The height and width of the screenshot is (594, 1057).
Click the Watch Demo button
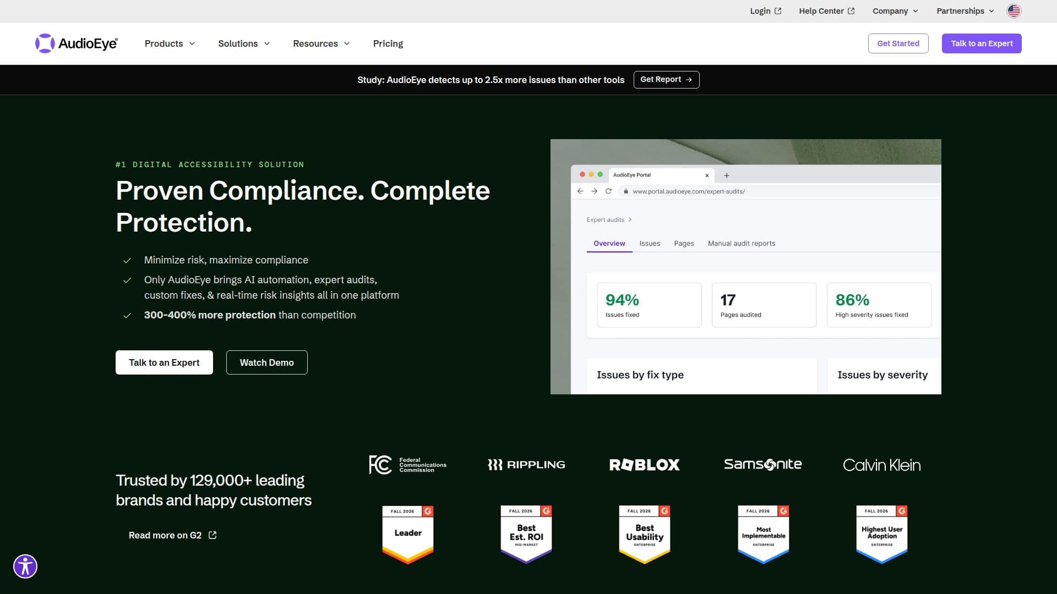[x=267, y=362]
